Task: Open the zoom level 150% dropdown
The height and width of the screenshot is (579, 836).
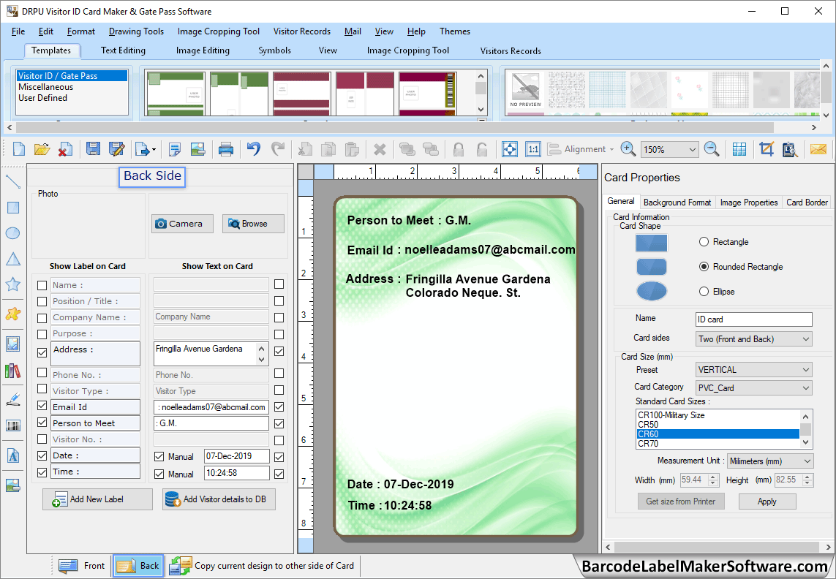Action: point(692,149)
